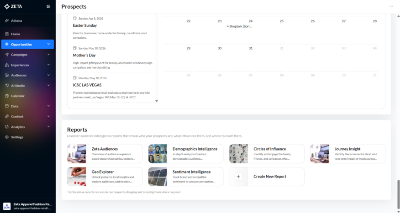The width and height of the screenshot is (400, 213).
Task: Click the Home icon in the sidebar
Action: pos(7,34)
